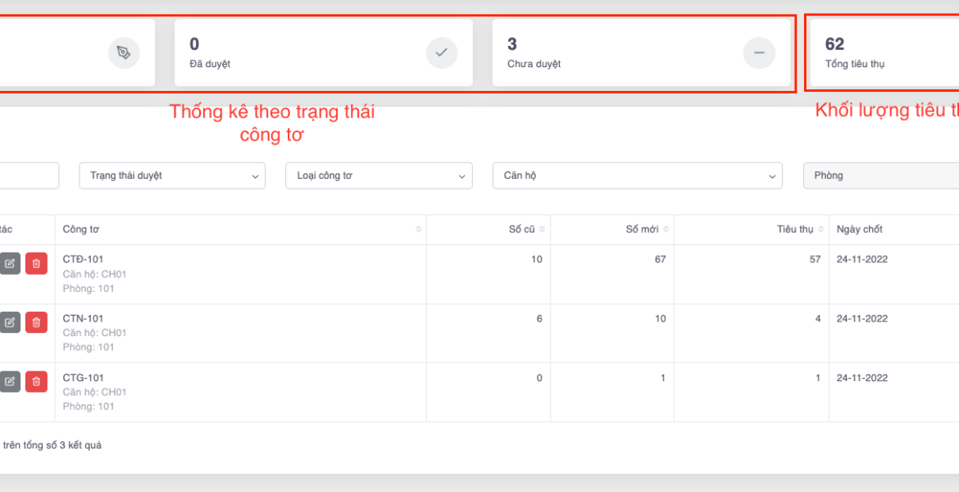Edit the CTĐ-101 meter row
This screenshot has height=492, width=959.
click(x=10, y=263)
